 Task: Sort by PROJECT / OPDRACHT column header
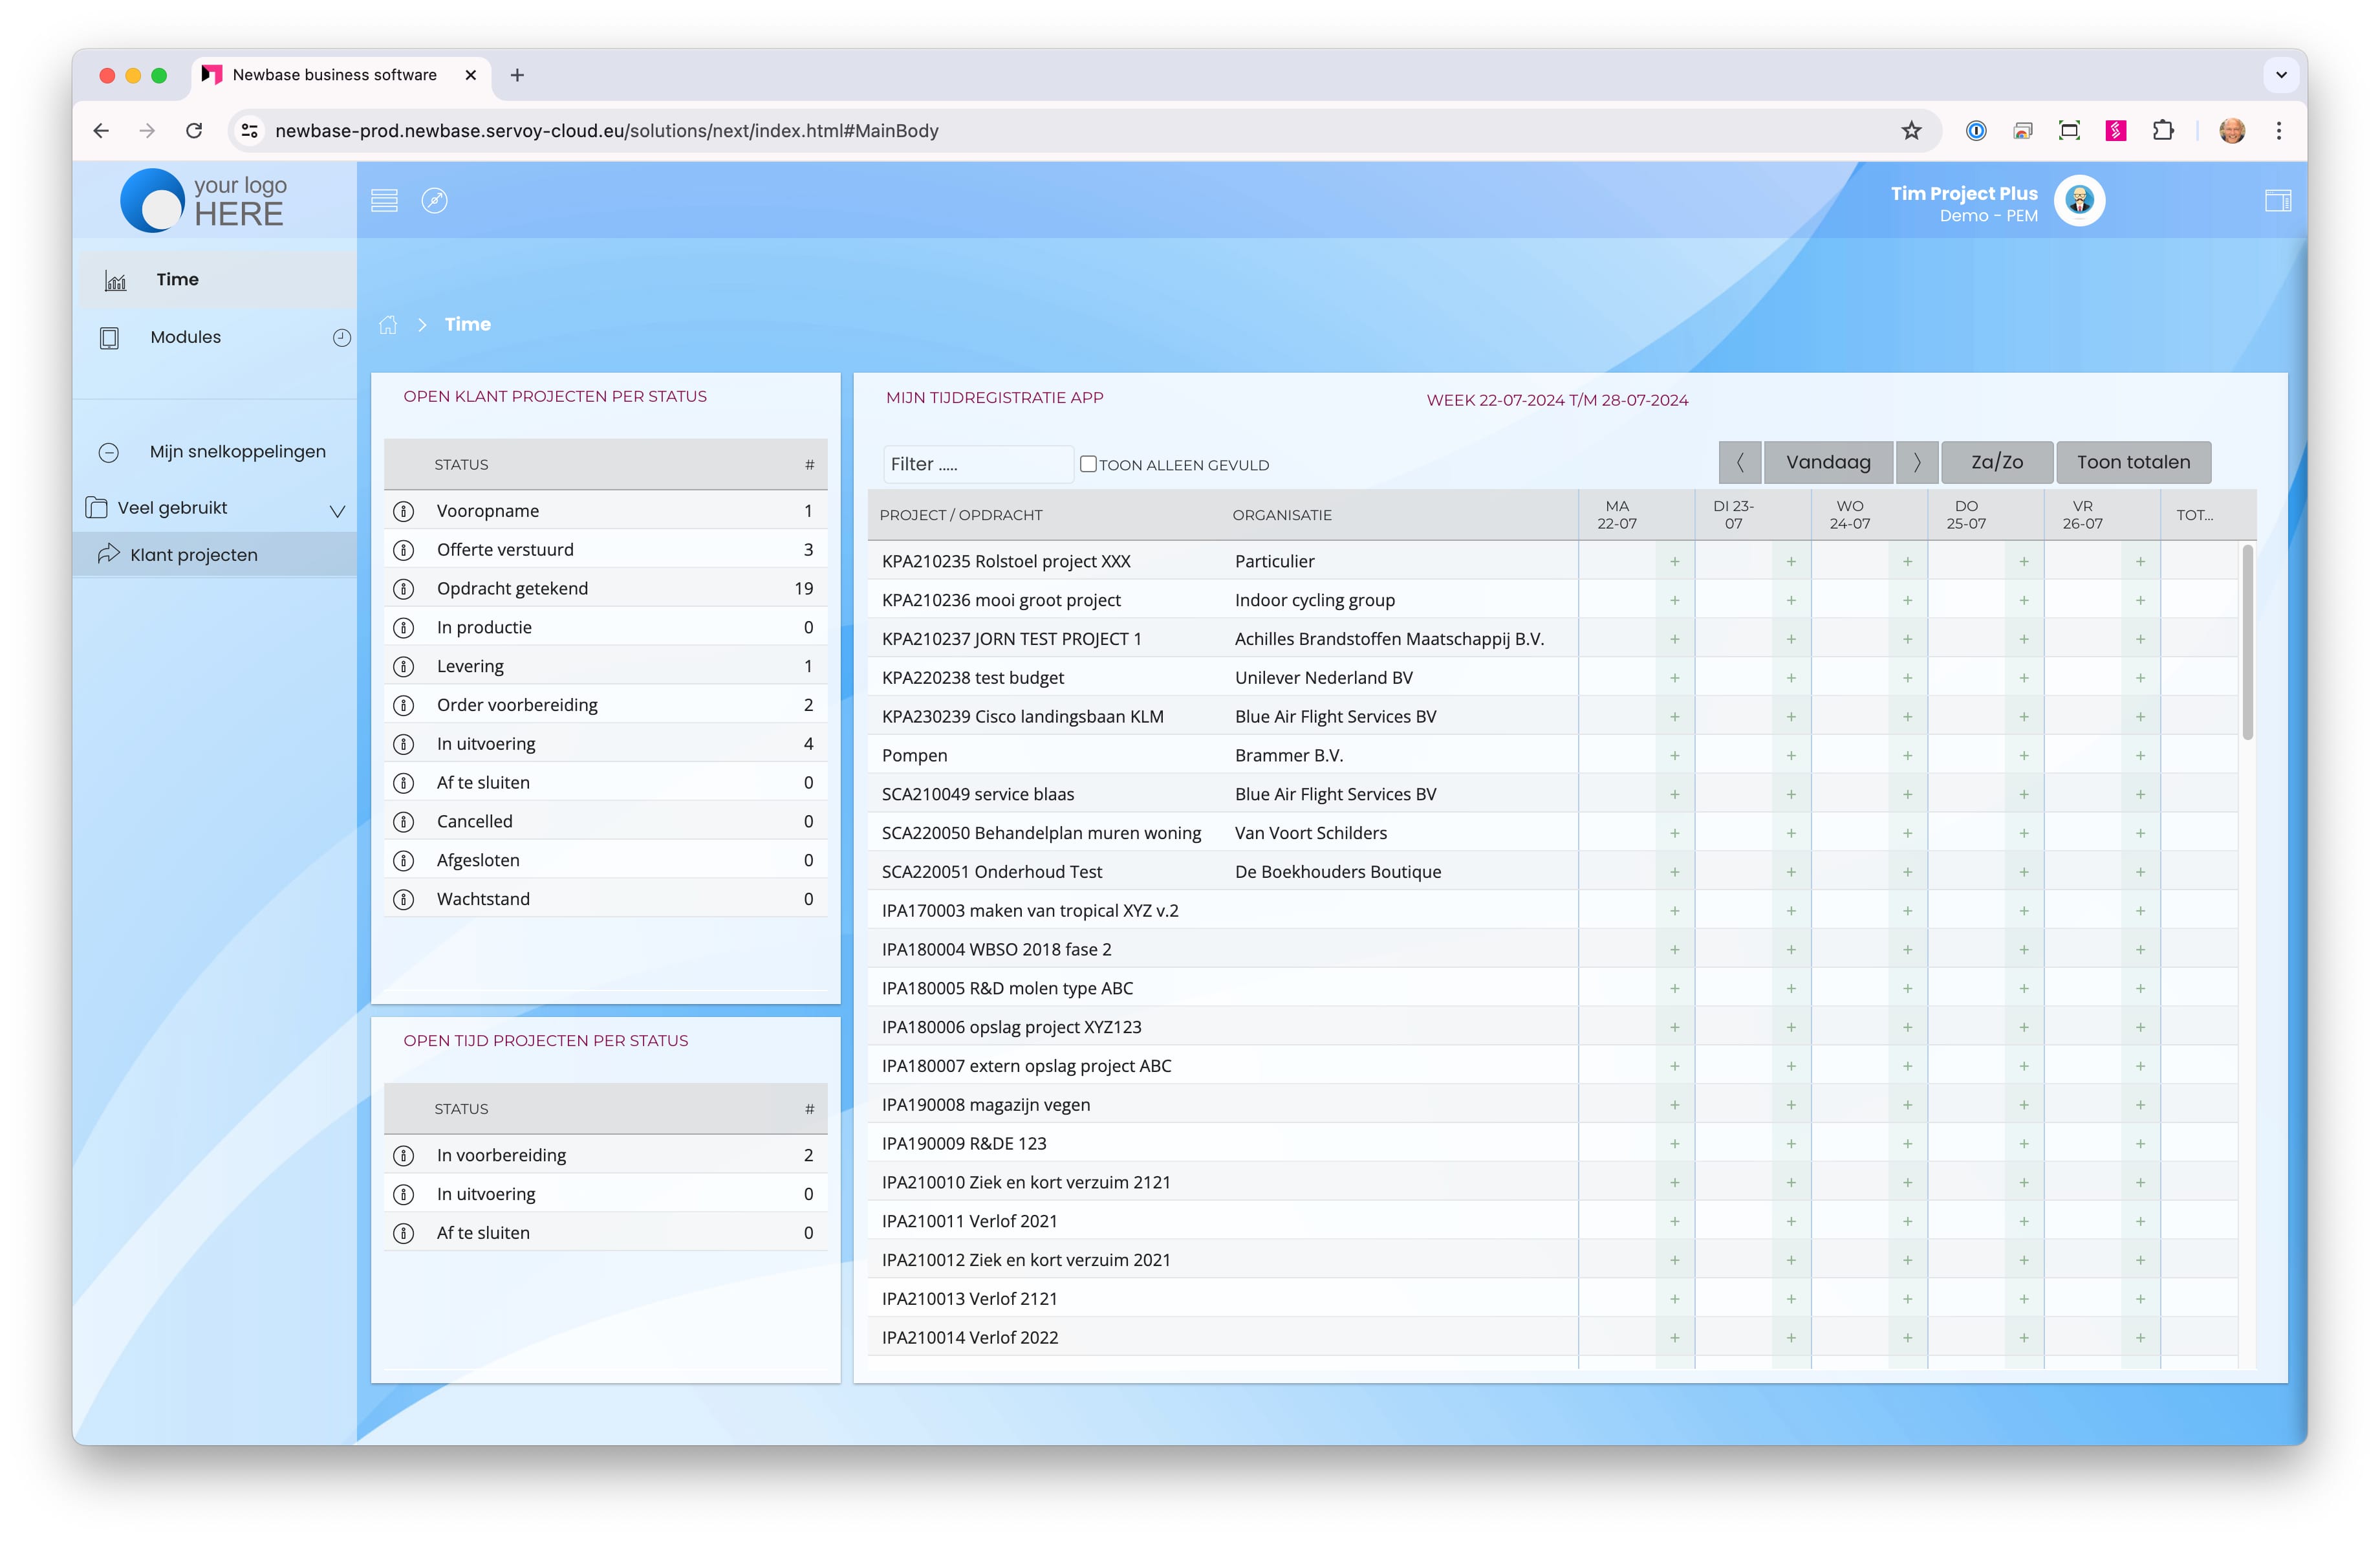[x=960, y=515]
